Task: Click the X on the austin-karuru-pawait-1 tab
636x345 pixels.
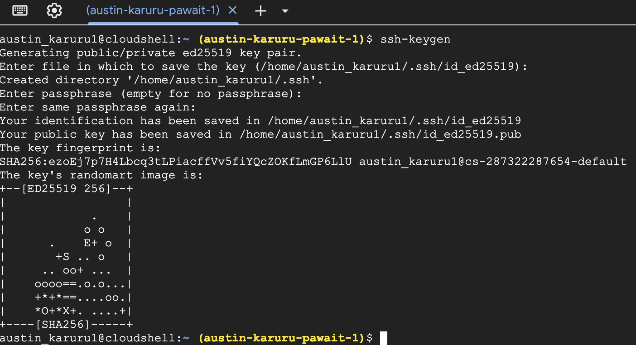Action: click(x=232, y=10)
